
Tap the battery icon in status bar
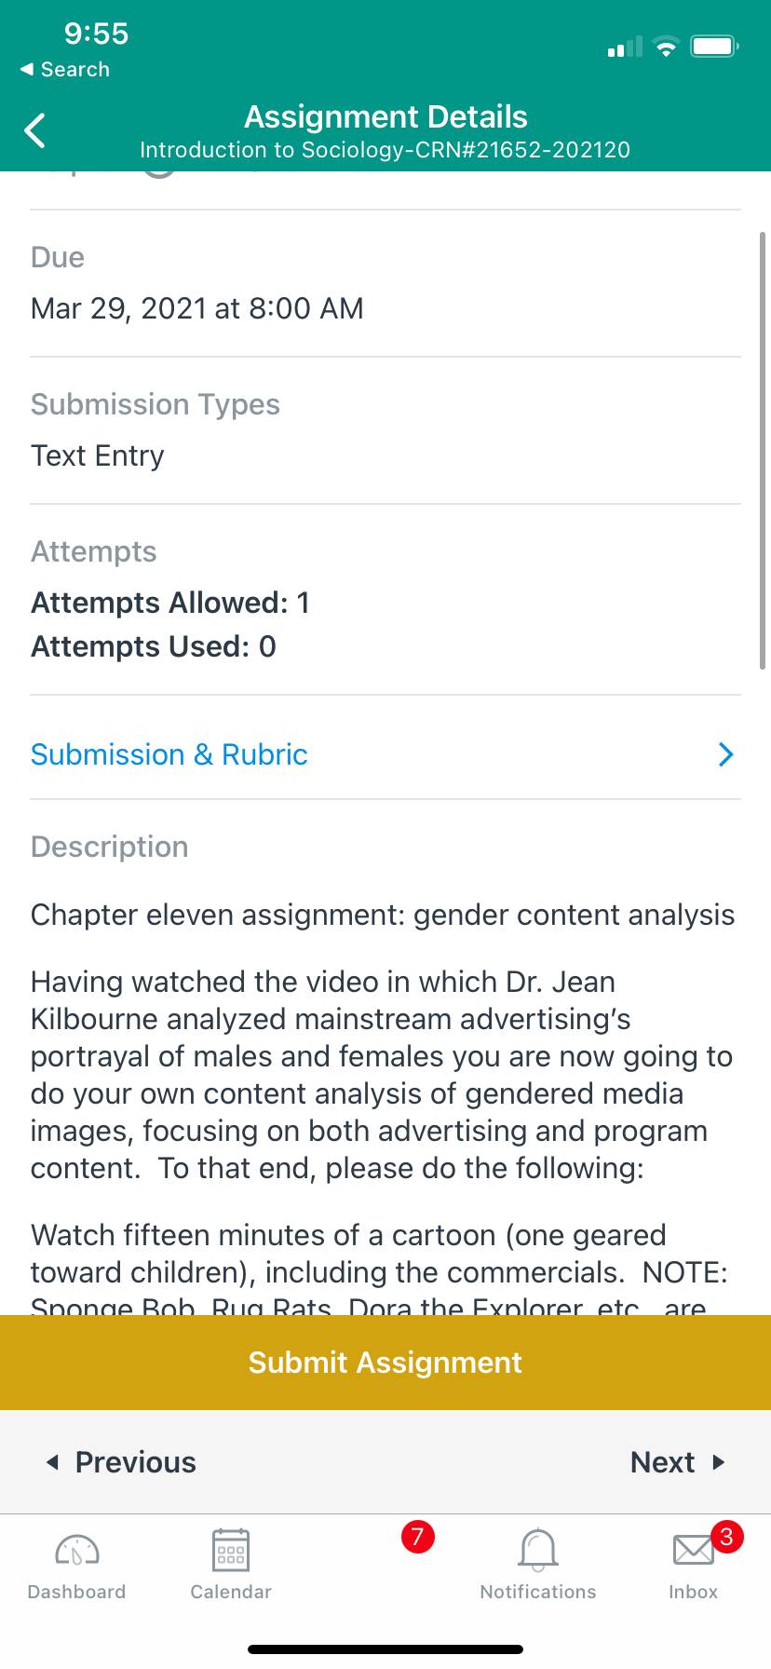pyautogui.click(x=715, y=47)
